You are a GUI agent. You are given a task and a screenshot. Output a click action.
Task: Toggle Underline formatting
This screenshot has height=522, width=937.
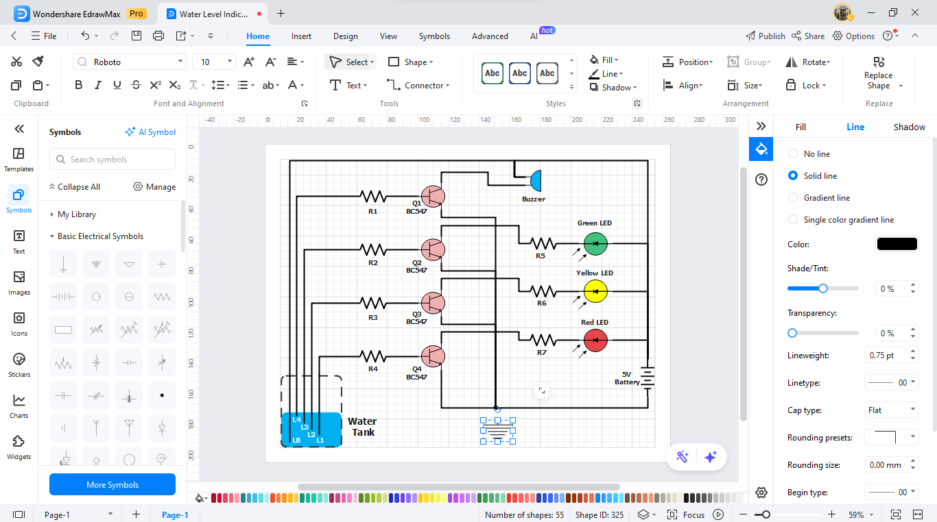coord(117,85)
